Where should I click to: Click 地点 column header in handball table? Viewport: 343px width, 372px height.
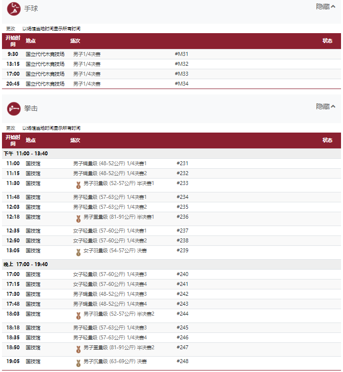point(31,41)
